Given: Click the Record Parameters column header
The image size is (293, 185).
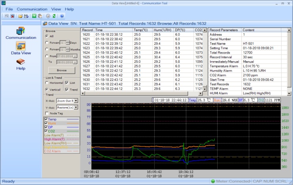Looking at the screenshot, I should click(225, 30).
